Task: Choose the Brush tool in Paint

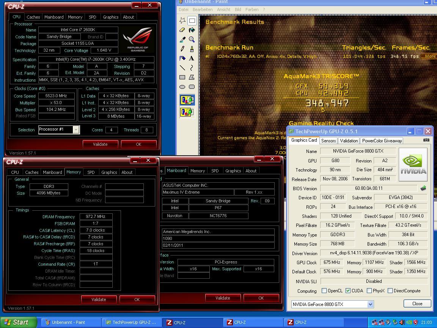Action: tap(192, 49)
